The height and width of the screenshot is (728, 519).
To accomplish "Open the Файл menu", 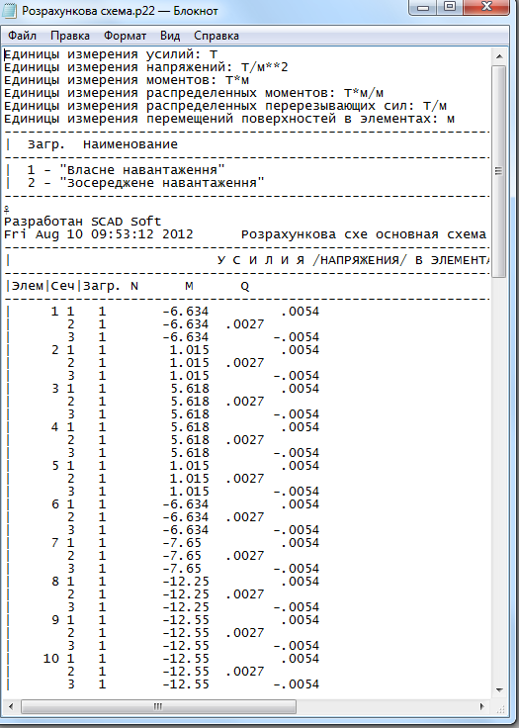I will [23, 36].
